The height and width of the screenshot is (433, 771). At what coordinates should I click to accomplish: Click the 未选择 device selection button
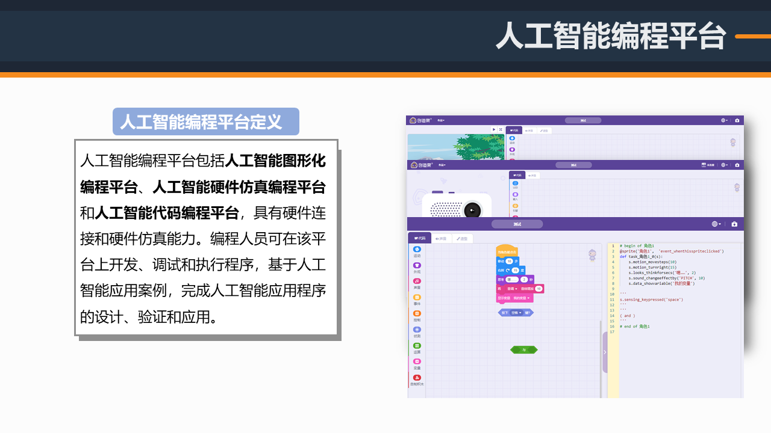point(709,164)
